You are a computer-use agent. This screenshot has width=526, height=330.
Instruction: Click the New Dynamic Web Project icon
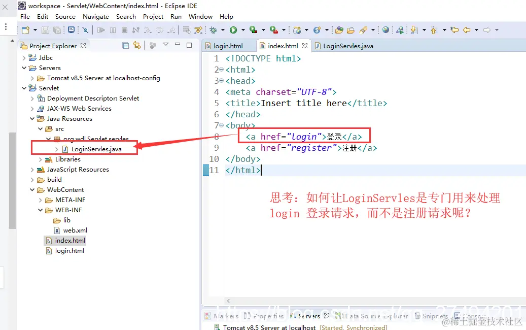click(297, 30)
